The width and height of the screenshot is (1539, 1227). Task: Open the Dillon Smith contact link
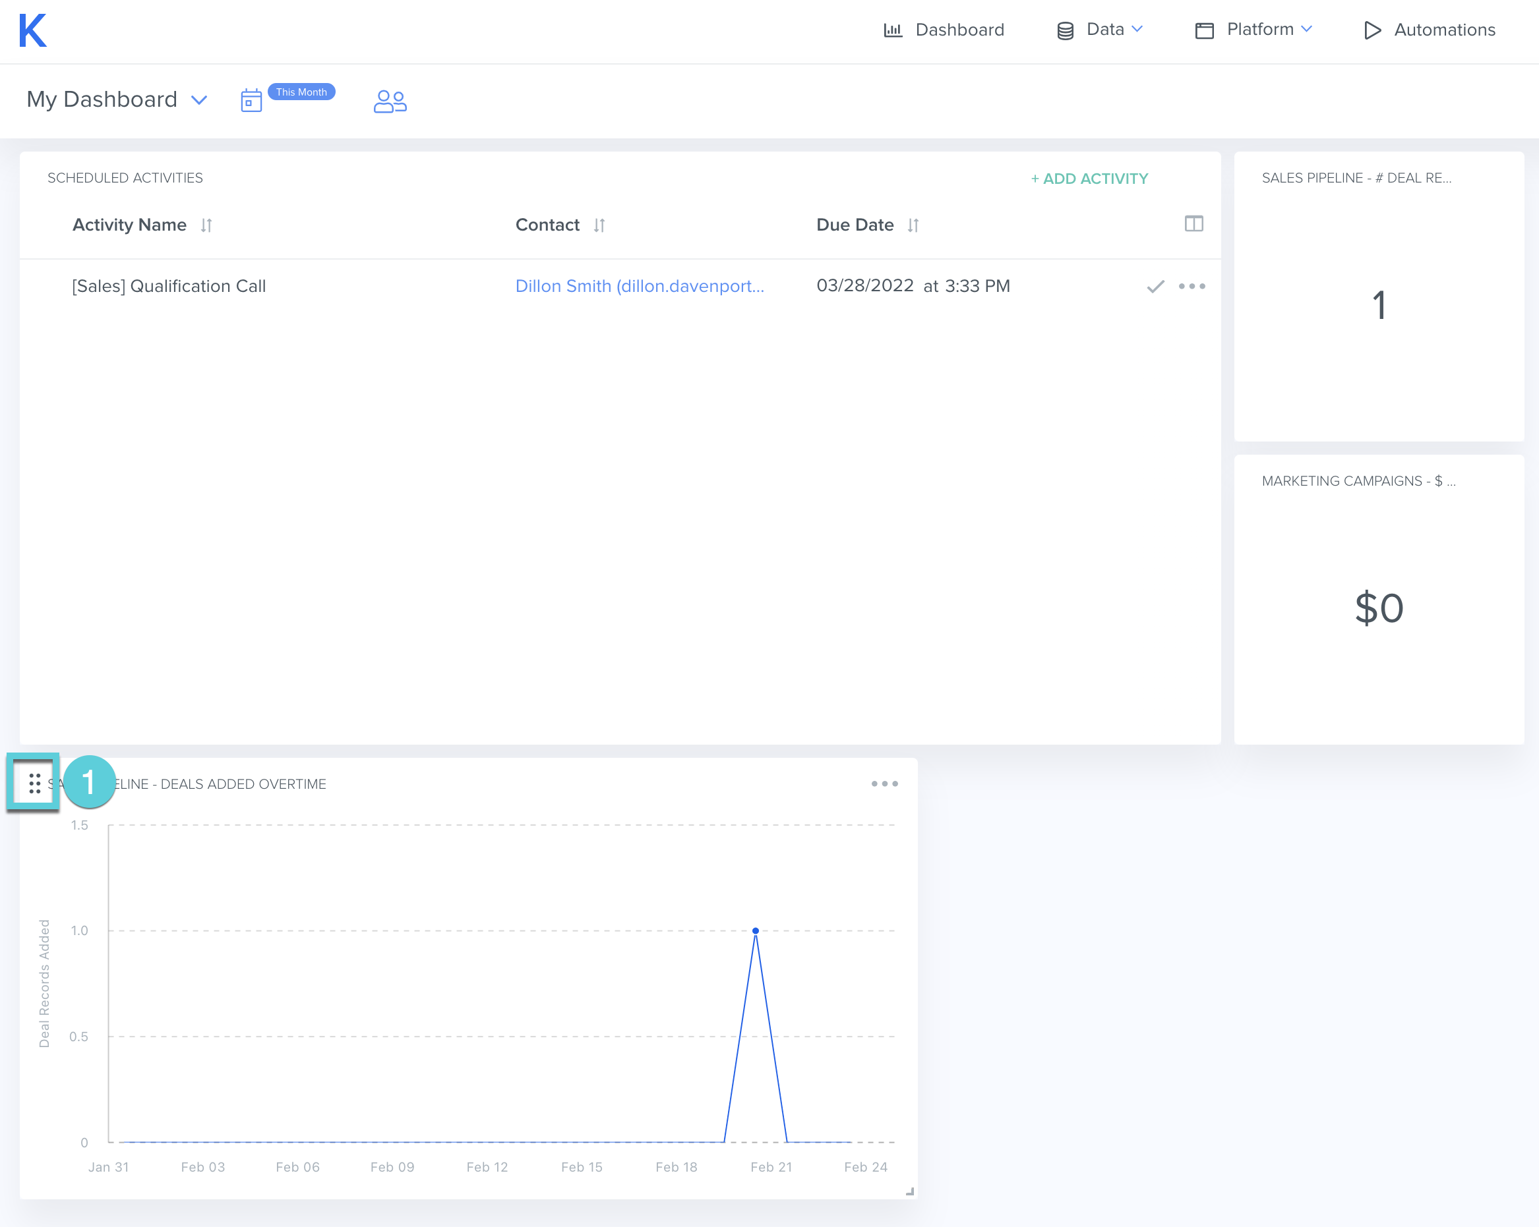(640, 286)
